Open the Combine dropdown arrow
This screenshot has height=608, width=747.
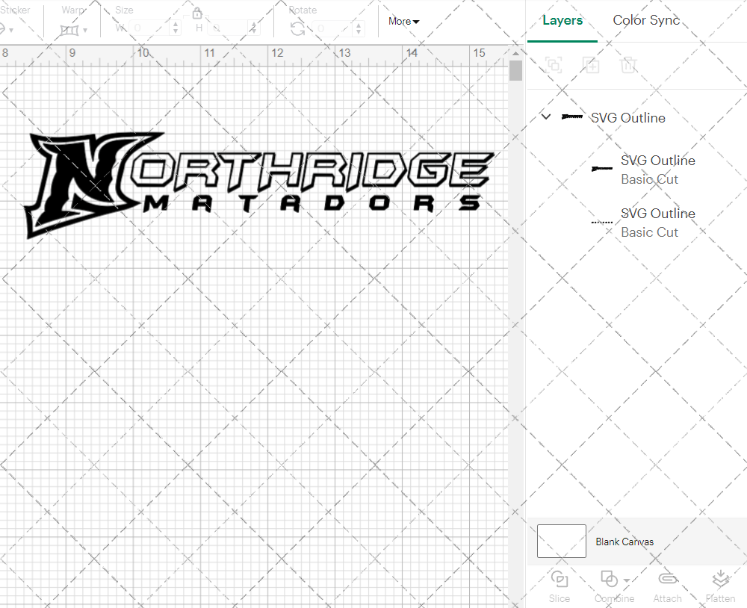[x=627, y=580]
